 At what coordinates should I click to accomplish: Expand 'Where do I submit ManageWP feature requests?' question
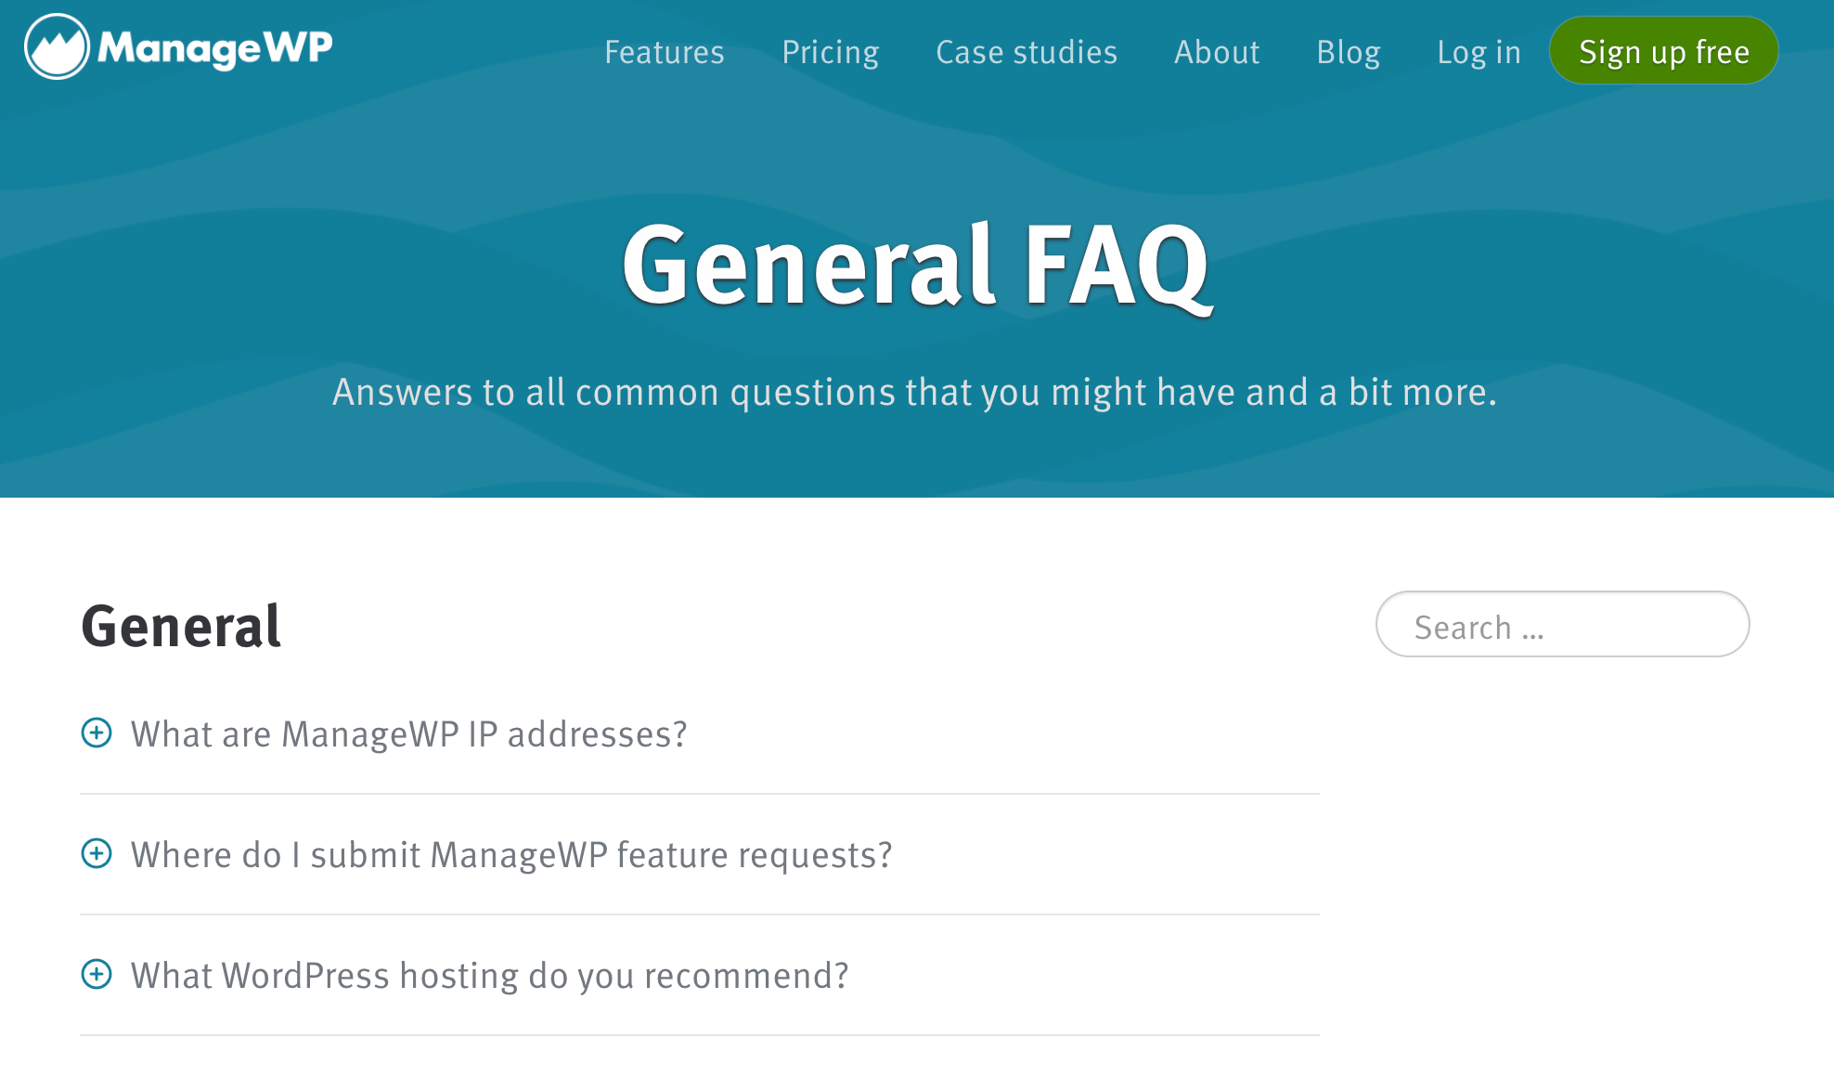point(97,852)
